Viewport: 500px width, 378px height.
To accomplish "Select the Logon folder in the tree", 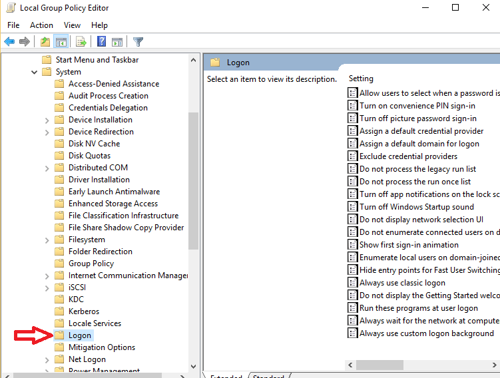I will pyautogui.click(x=80, y=335).
